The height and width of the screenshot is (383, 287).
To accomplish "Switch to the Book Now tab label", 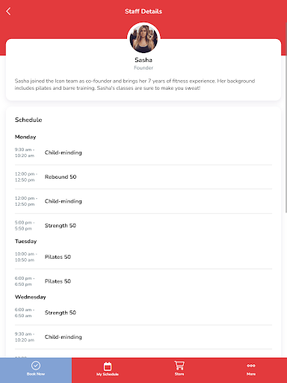I will (36, 374).
